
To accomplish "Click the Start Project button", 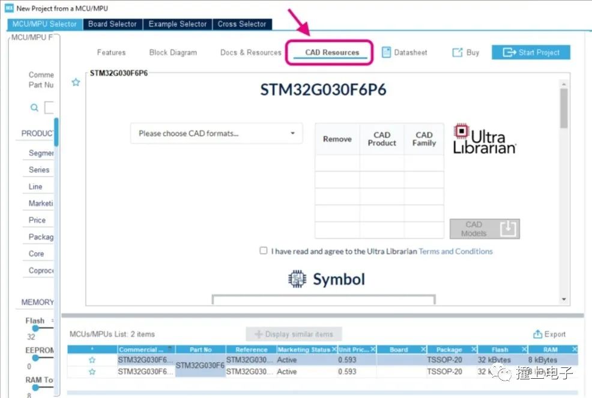I will pos(531,52).
